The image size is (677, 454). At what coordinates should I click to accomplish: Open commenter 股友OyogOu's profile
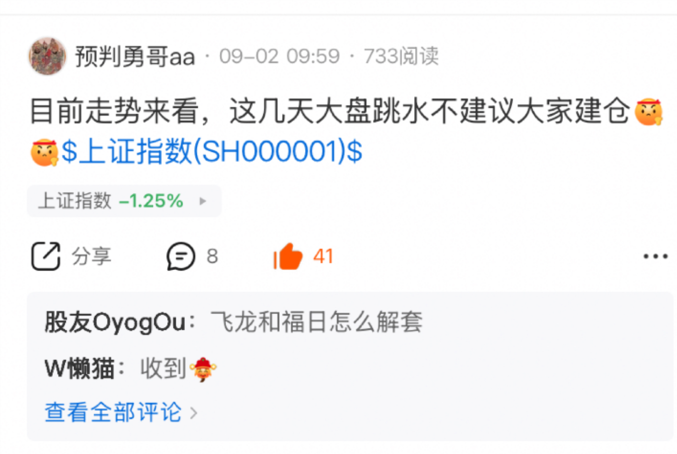[115, 322]
